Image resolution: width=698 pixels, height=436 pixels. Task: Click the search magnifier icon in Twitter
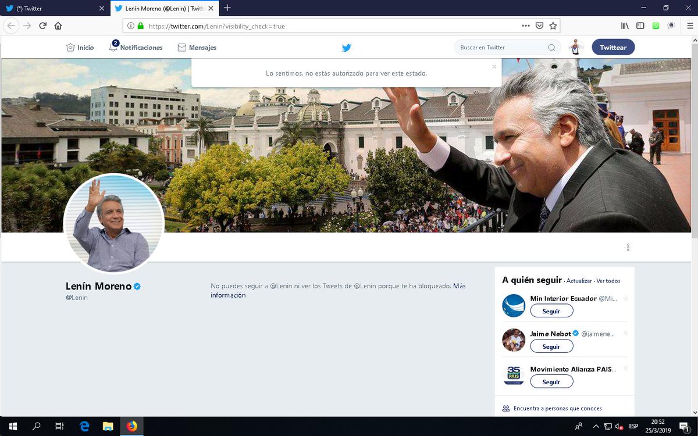click(551, 48)
